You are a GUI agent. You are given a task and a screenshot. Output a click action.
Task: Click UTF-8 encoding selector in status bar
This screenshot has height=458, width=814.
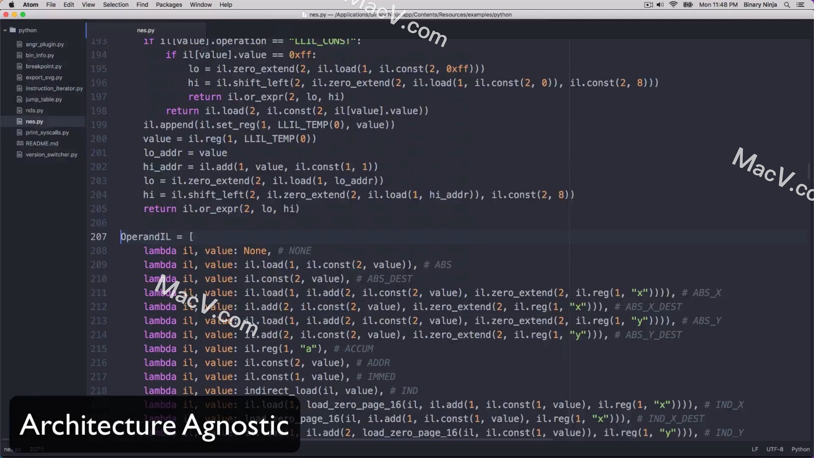(x=775, y=449)
